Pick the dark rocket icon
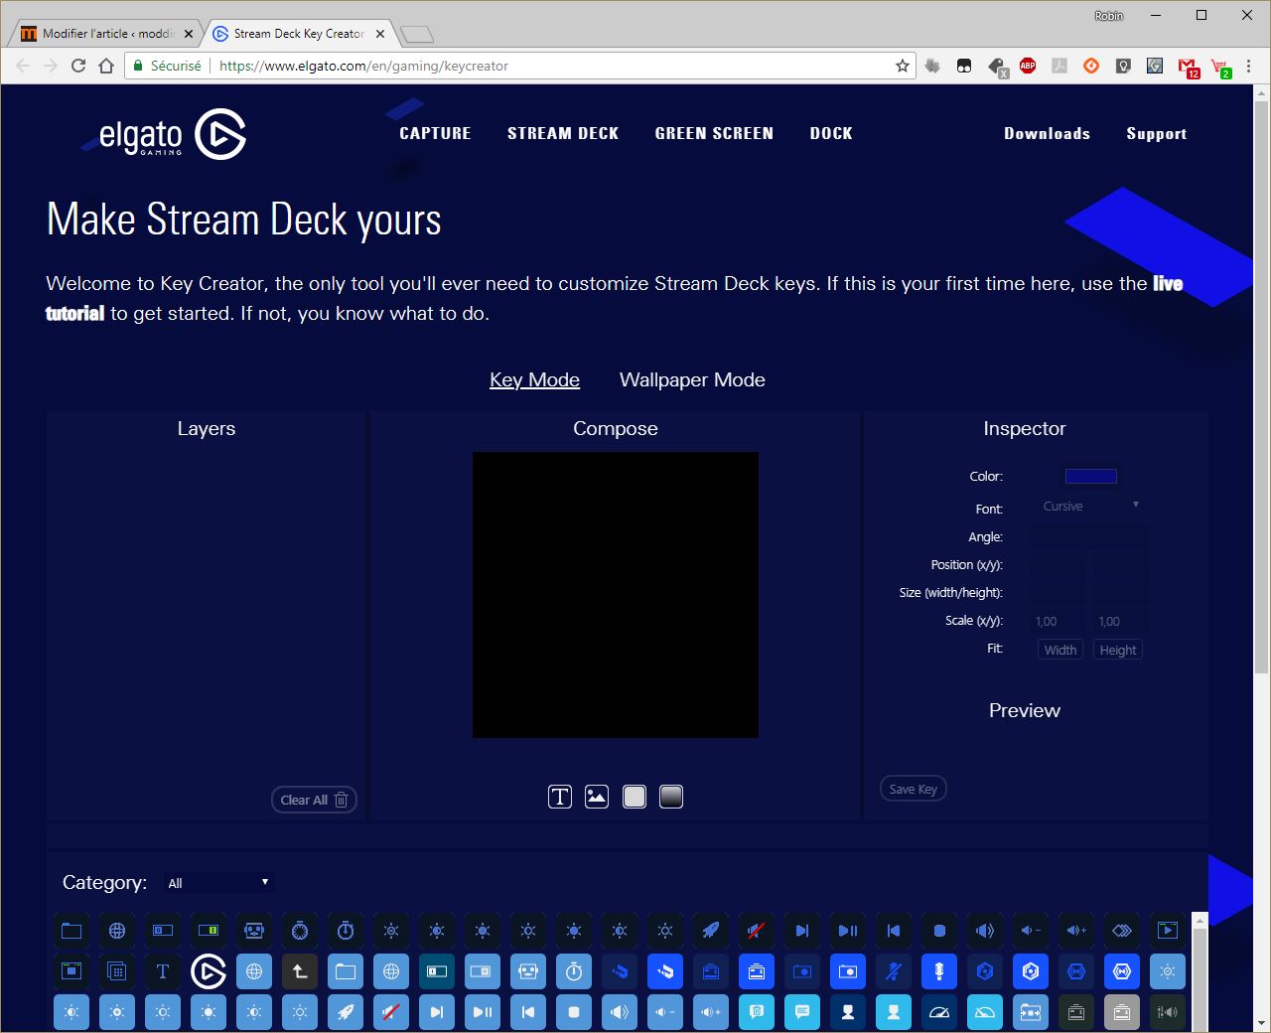This screenshot has width=1271, height=1033. click(711, 931)
